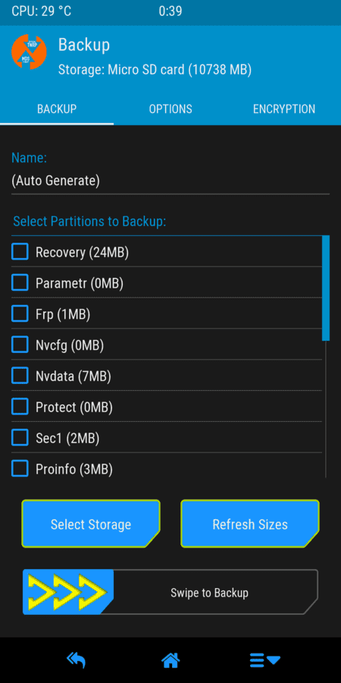Check the Nvdata (7MB) partition
The width and height of the screenshot is (341, 683).
20,376
